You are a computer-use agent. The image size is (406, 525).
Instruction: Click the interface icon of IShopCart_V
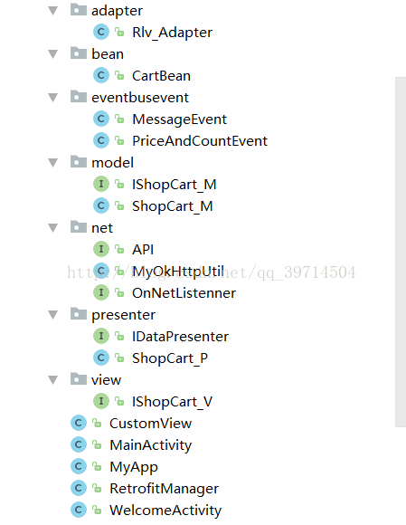pos(101,401)
